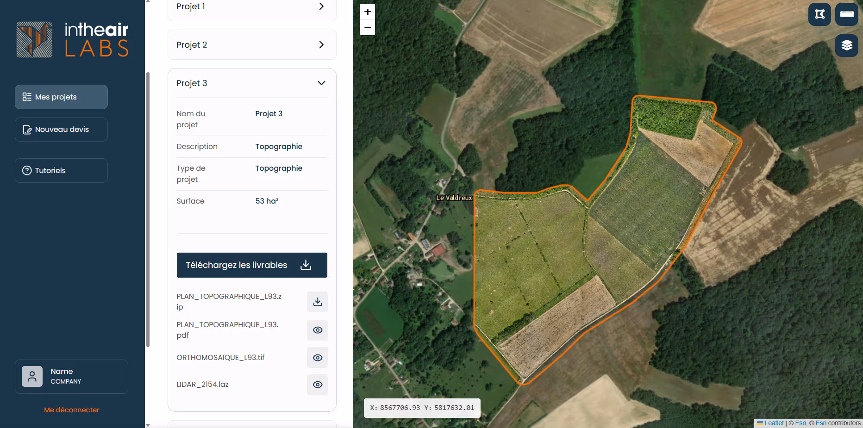This screenshot has width=863, height=428.
Task: Download the PLAN_TOPOGRAPHIQUE_L93.zip file
Action: click(317, 302)
